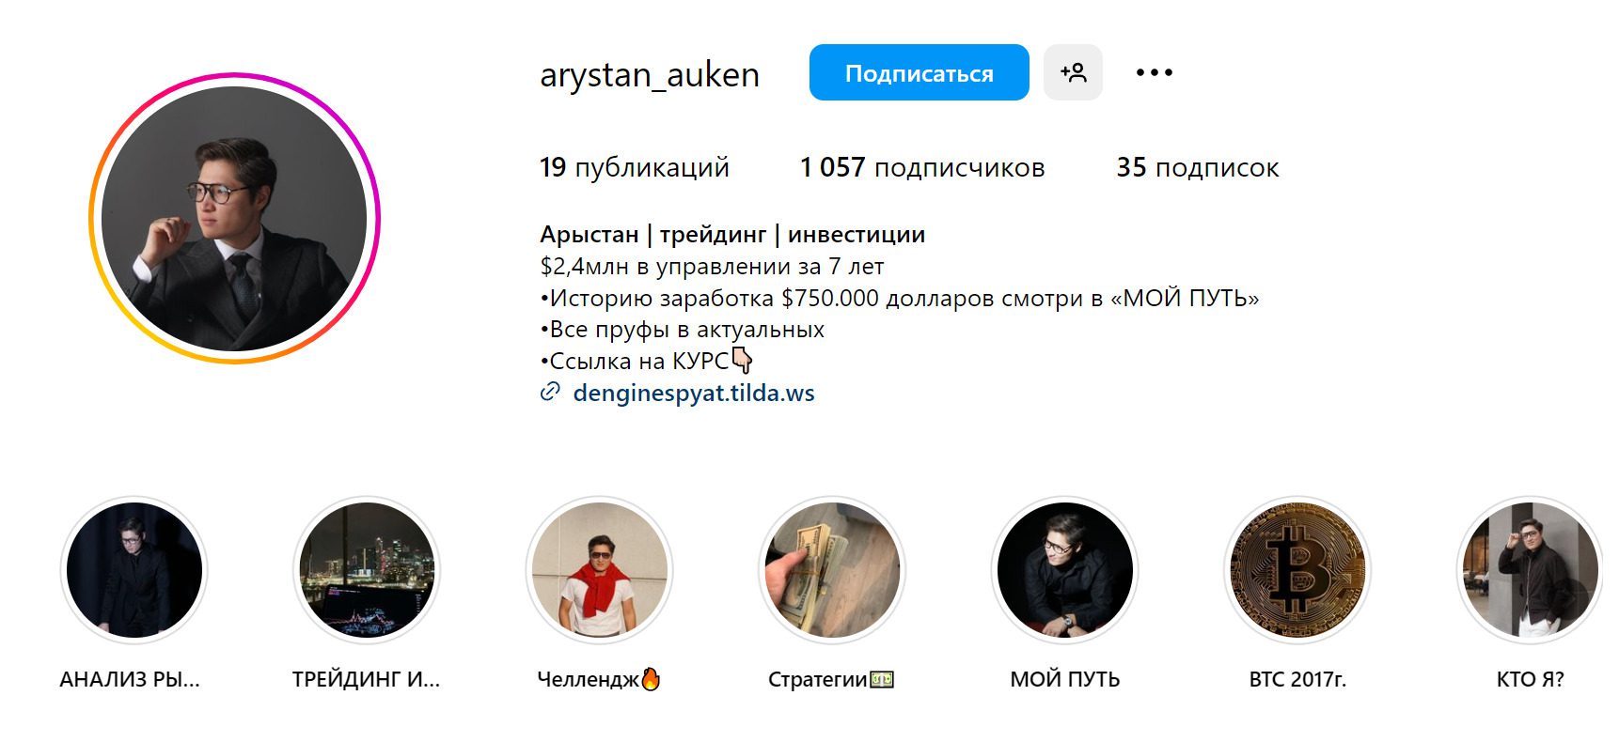The image size is (1619, 742).
Task: View the 1 057 подписчиков followers list
Action: pos(922,167)
